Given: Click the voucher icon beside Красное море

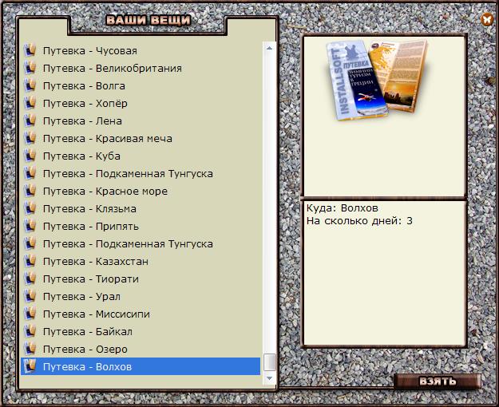Looking at the screenshot, I should [30, 191].
